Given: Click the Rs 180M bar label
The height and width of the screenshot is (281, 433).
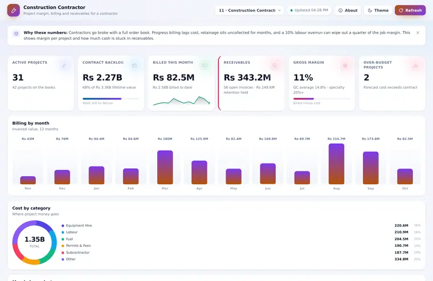Looking at the screenshot, I should [x=165, y=139].
